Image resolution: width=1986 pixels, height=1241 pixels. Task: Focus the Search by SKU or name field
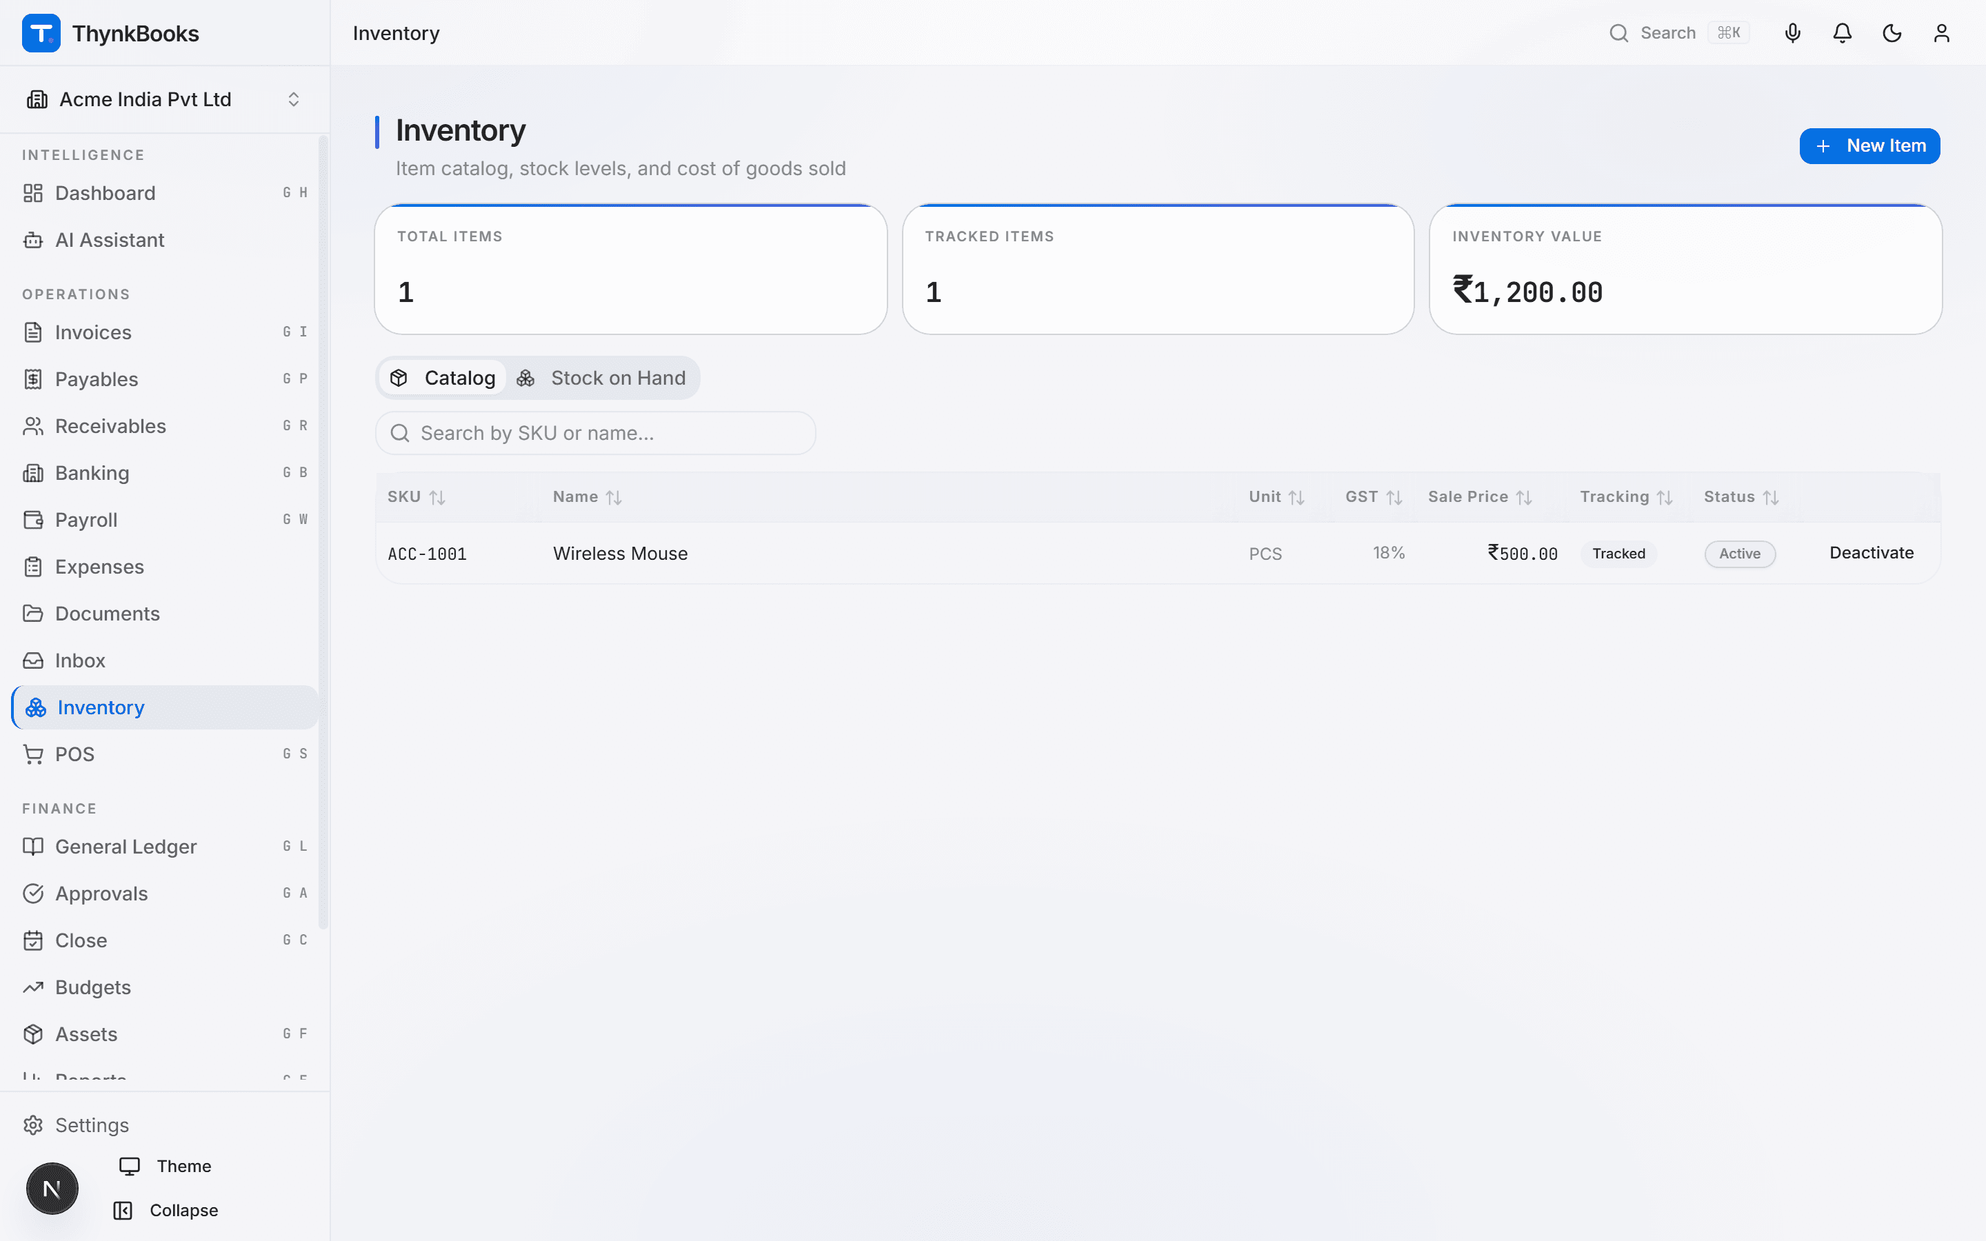tap(595, 432)
